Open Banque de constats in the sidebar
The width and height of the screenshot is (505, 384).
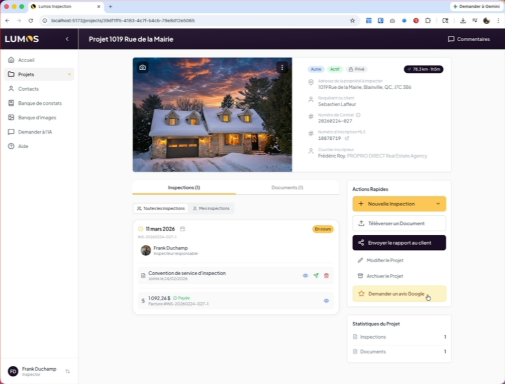click(x=40, y=103)
